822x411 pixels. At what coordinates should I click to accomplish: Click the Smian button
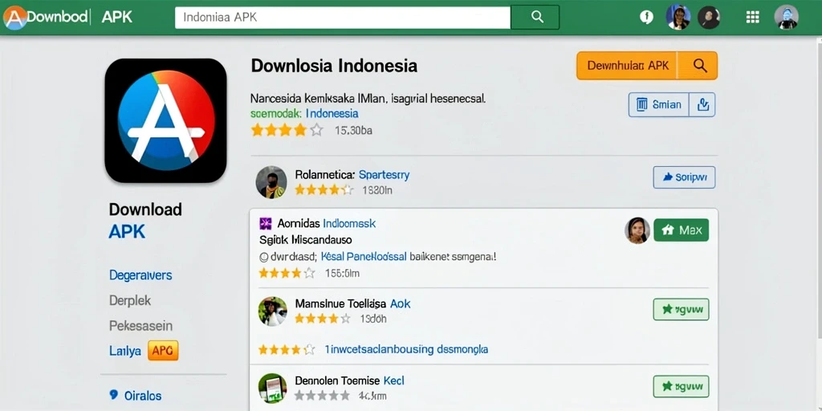[658, 105]
